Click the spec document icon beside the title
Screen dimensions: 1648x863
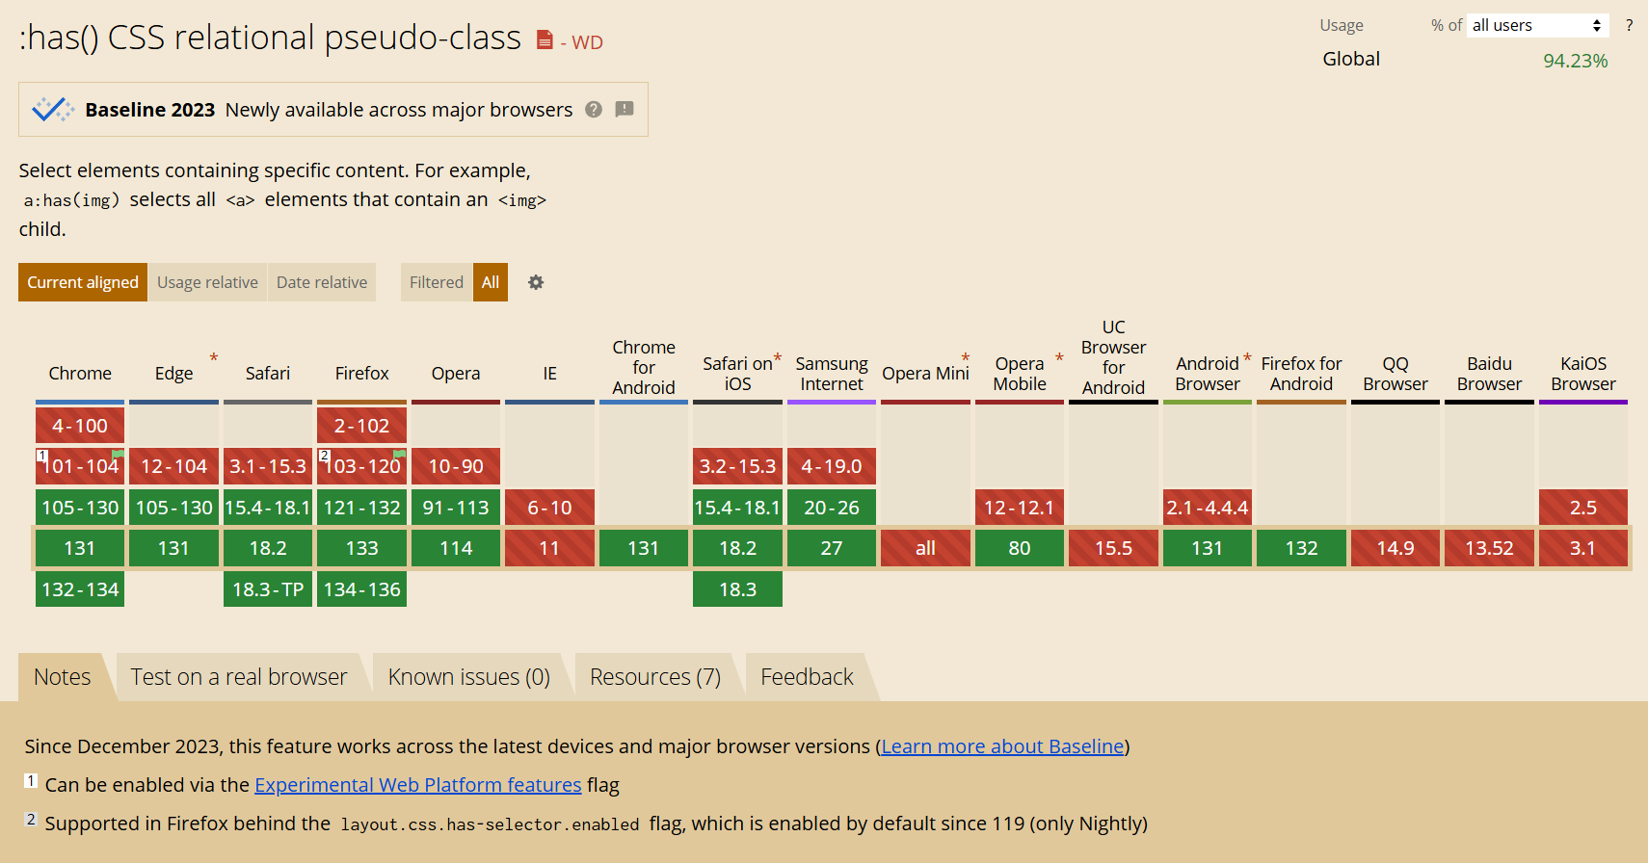pyautogui.click(x=543, y=39)
